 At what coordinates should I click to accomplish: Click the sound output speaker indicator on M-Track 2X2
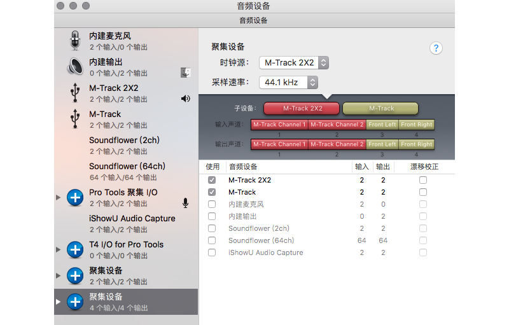coord(185,99)
